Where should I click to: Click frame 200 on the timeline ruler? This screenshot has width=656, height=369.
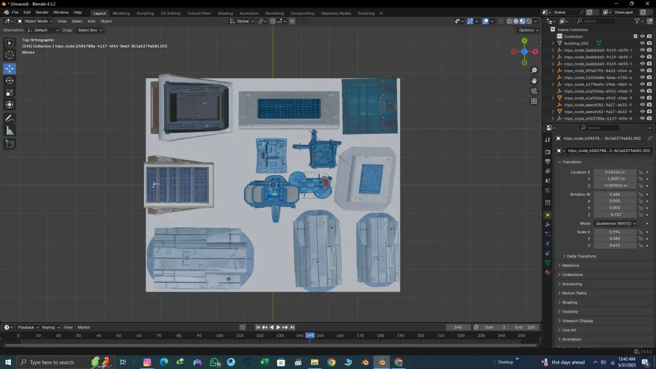(x=420, y=335)
